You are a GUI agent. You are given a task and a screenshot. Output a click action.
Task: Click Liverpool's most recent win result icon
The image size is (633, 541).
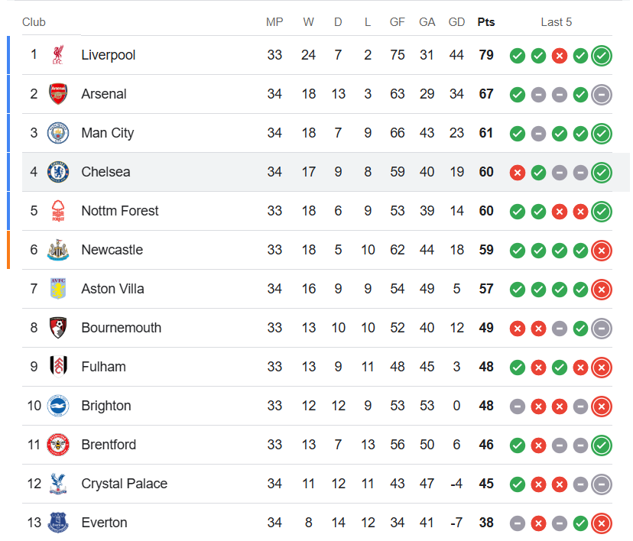click(x=602, y=55)
